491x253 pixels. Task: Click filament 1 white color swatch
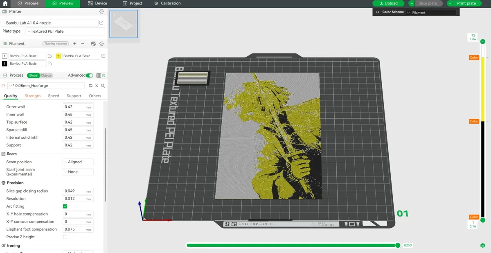[5, 56]
